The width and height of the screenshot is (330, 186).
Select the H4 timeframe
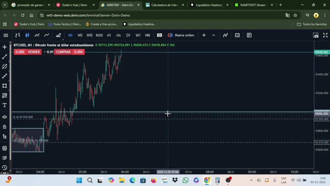pyautogui.click(x=119, y=35)
